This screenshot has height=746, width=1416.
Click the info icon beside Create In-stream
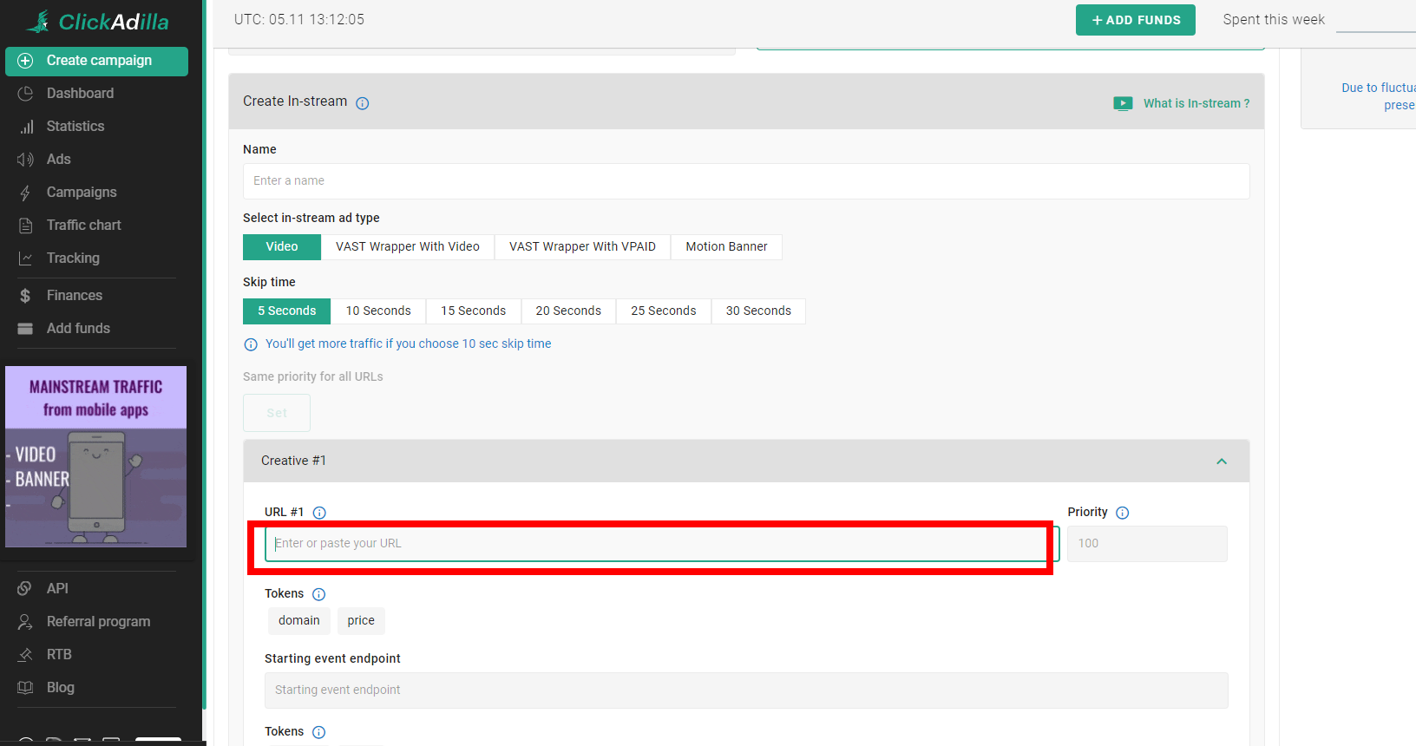(363, 103)
